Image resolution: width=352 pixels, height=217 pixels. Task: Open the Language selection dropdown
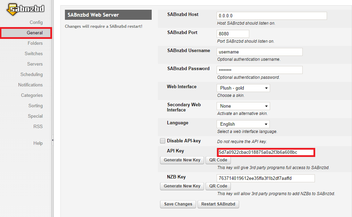point(243,124)
